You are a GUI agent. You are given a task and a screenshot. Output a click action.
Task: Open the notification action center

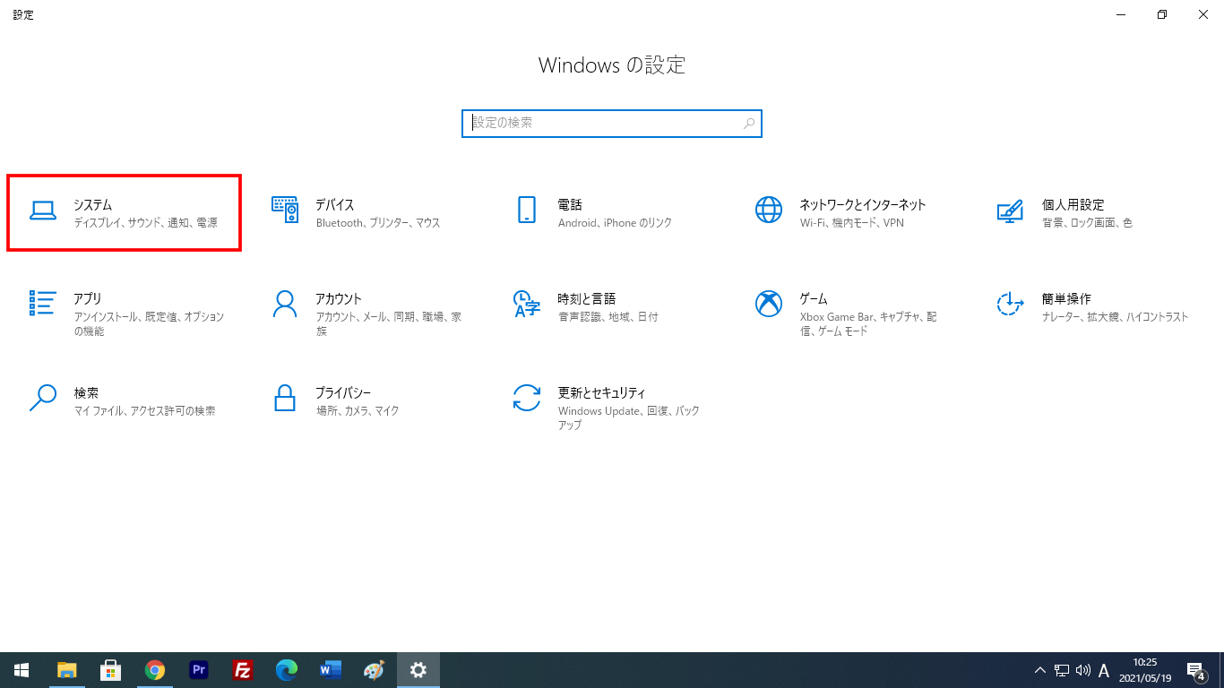1195,670
